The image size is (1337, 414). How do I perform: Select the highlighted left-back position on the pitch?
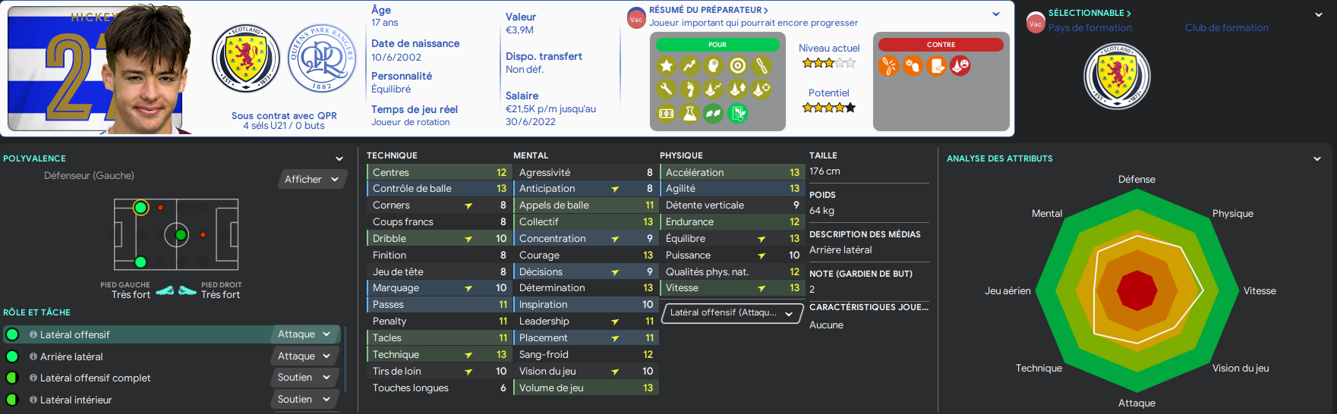click(x=140, y=208)
